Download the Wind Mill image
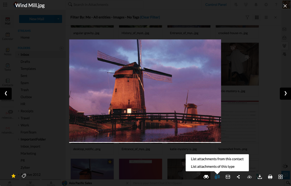 [x=260, y=177]
